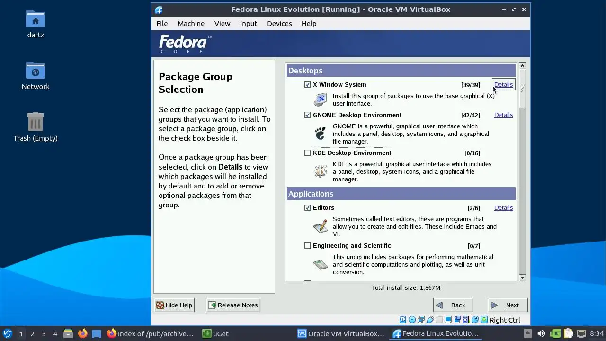
Task: Open the volume control tray icon
Action: click(541, 333)
